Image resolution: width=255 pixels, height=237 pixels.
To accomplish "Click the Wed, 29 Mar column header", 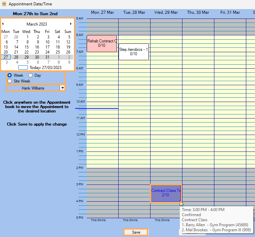I will point(166,12).
